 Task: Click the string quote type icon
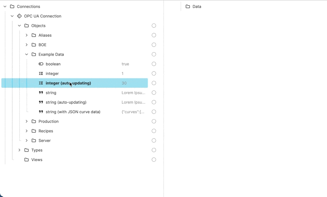(x=41, y=93)
